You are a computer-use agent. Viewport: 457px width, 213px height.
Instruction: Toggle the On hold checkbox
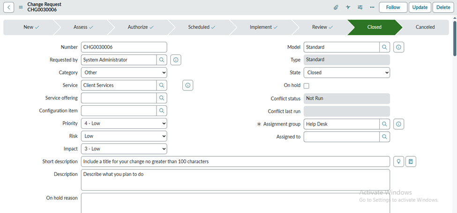point(307,86)
